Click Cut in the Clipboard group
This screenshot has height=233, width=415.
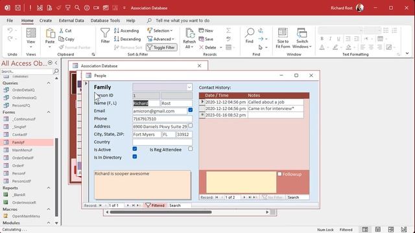point(65,30)
